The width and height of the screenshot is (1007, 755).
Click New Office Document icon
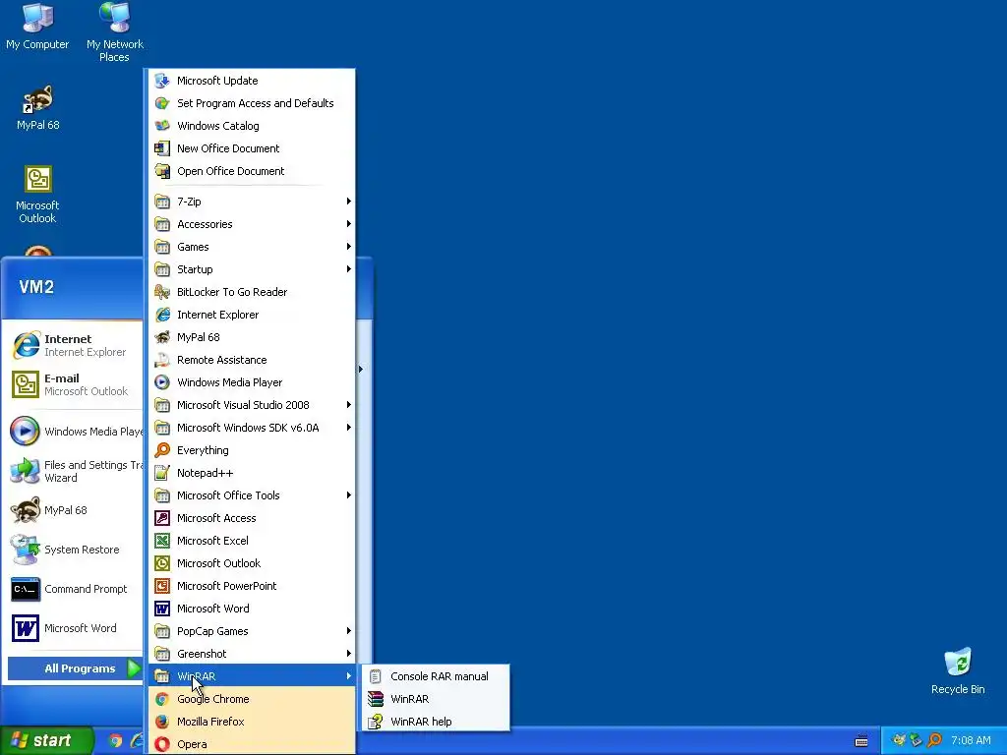(162, 148)
